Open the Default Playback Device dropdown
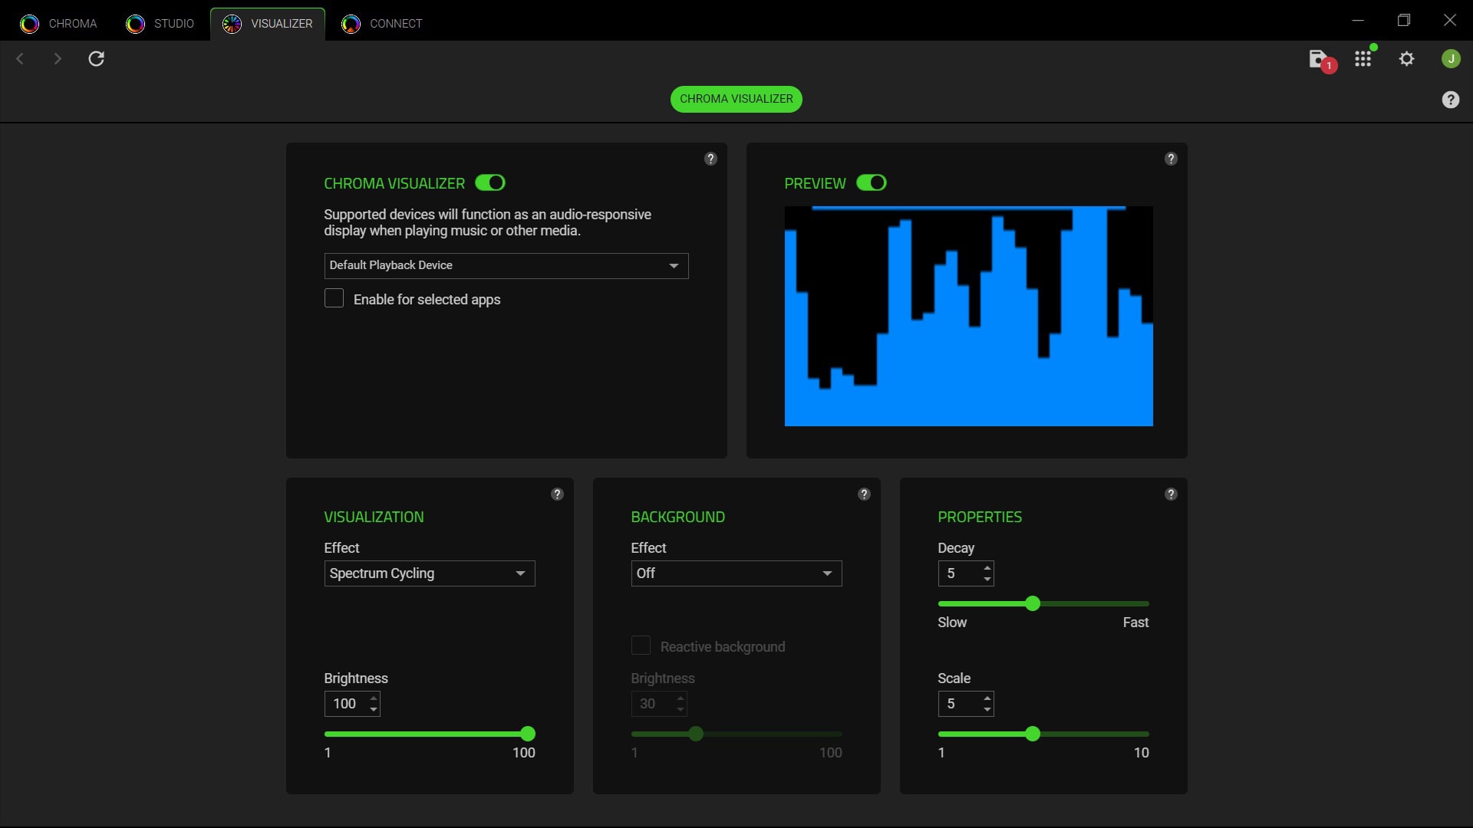The width and height of the screenshot is (1473, 828). 506,266
